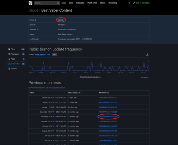
Task: Open manifest 3516084911940449222 in the table
Action: pyautogui.click(x=108, y=98)
